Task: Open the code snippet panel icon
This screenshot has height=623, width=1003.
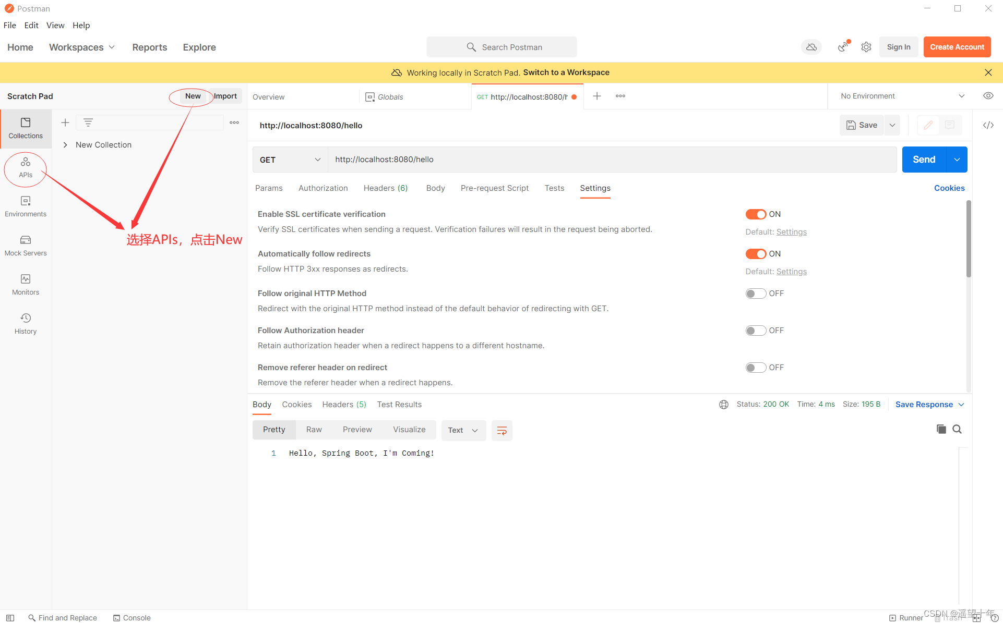Action: (x=988, y=125)
